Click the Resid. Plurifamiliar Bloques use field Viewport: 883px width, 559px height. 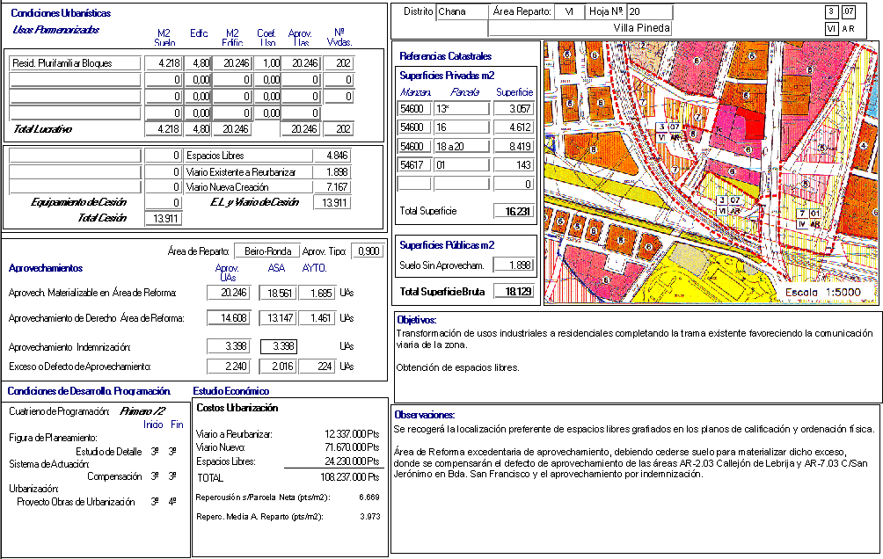coord(74,63)
